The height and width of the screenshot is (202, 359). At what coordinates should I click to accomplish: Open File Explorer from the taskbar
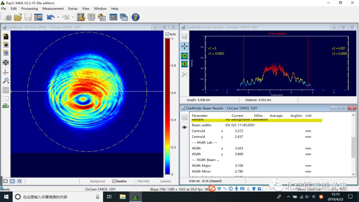click(123, 197)
